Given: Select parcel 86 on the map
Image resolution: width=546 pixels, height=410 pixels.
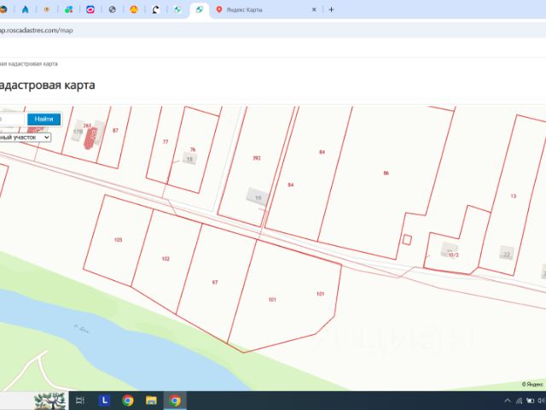Looking at the screenshot, I should (386, 173).
